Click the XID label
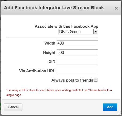This screenshot has height=116, width=122. [52, 62]
